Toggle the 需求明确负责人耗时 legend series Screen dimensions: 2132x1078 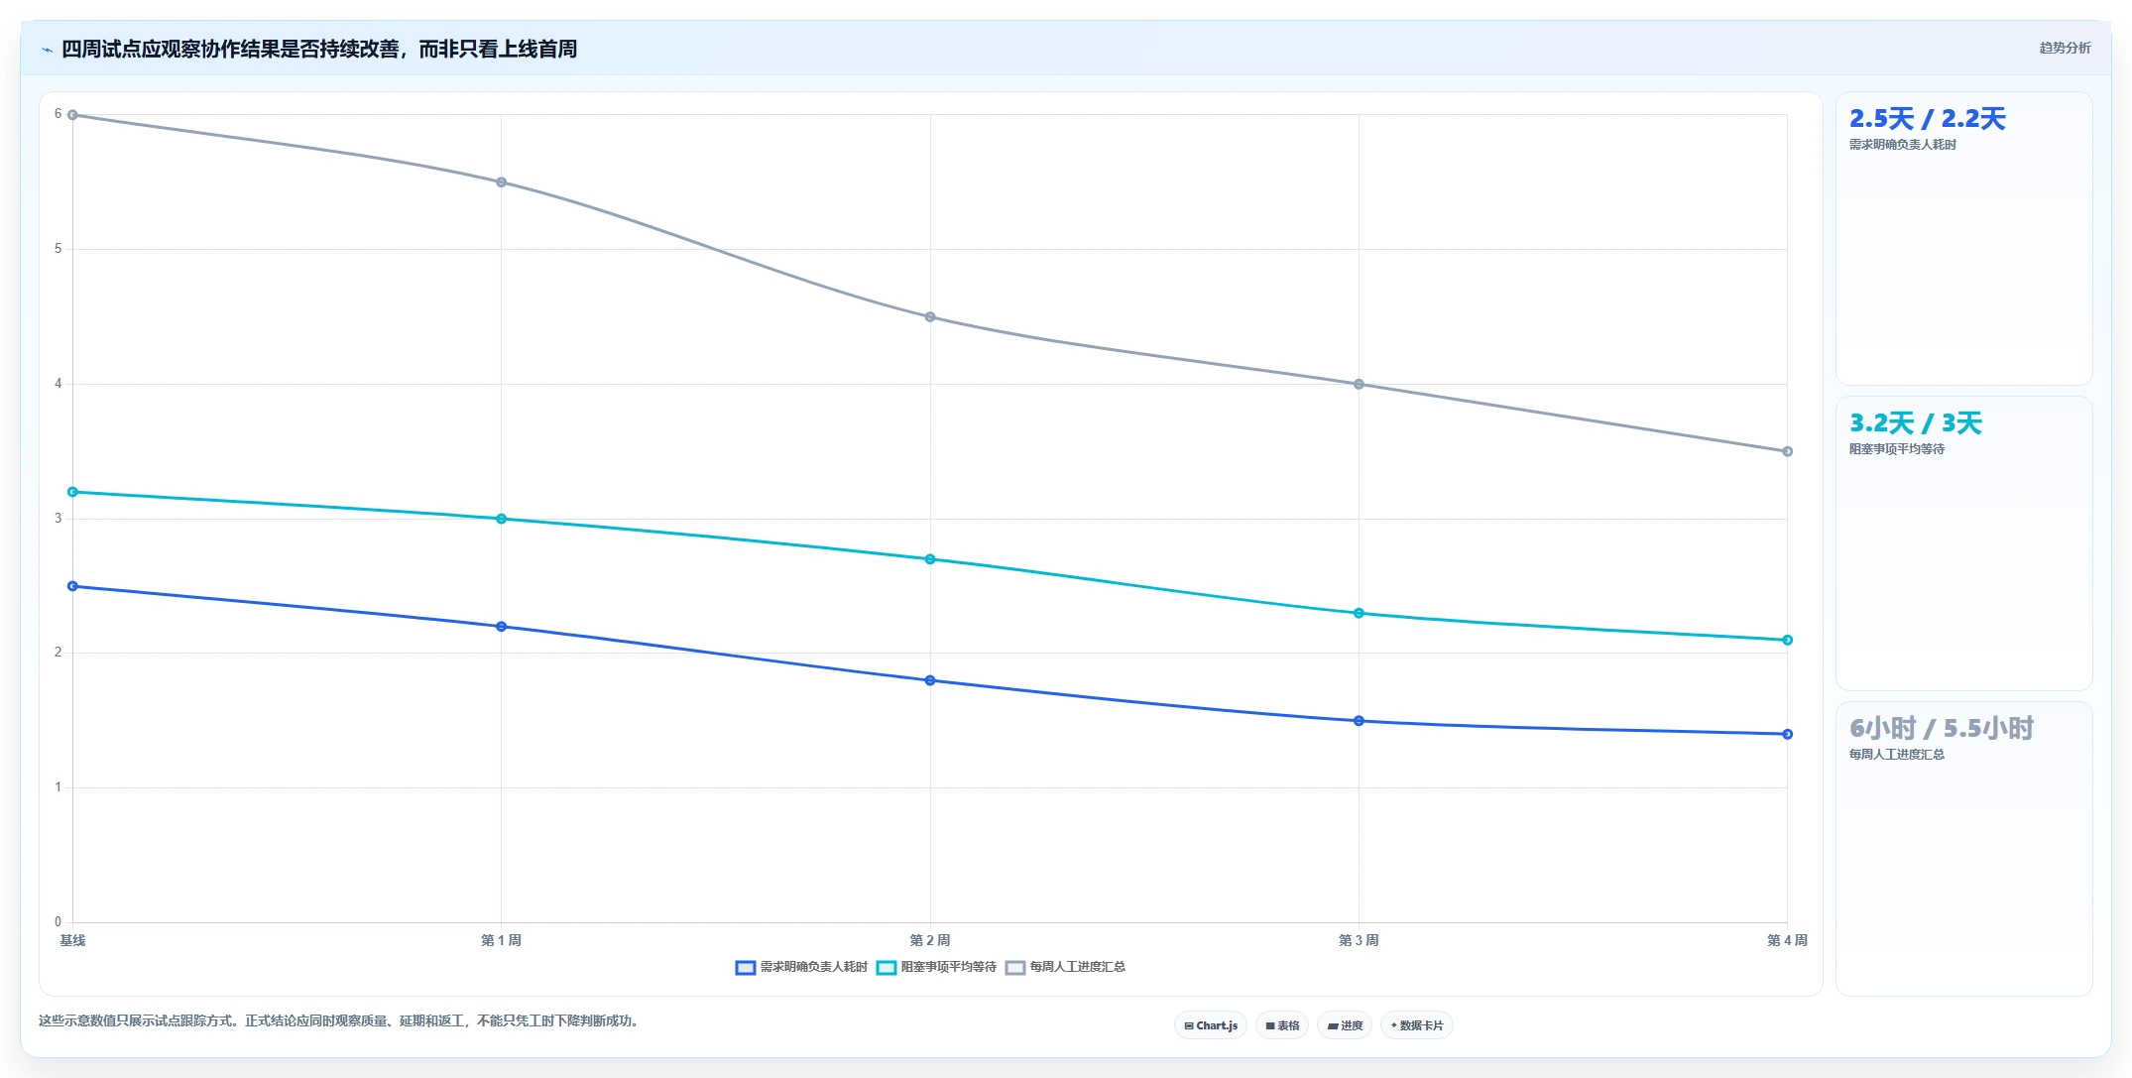(x=801, y=967)
